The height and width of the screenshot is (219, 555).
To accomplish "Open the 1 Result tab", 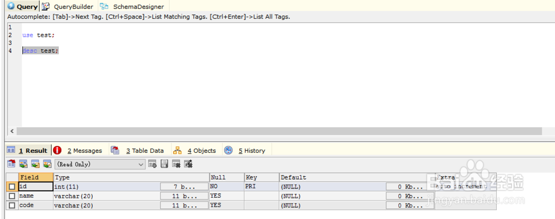I will tap(28, 150).
